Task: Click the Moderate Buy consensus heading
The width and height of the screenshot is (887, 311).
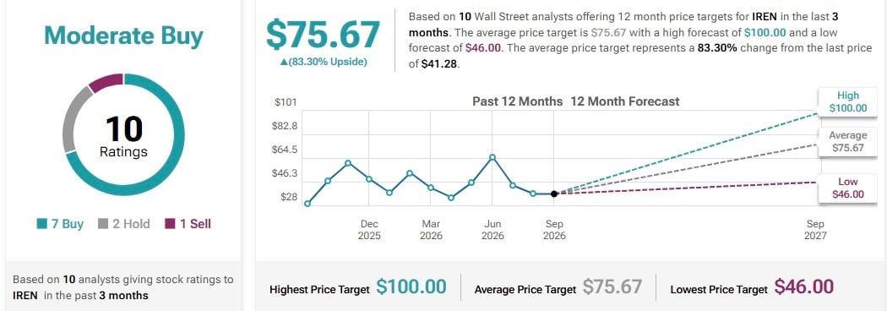Action: point(123,36)
